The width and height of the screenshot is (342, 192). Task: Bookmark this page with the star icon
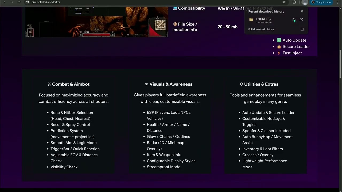284,2
